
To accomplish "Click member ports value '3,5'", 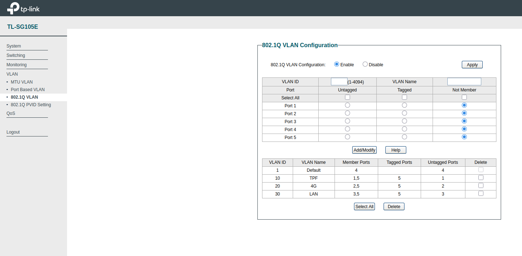I will [x=356, y=194].
